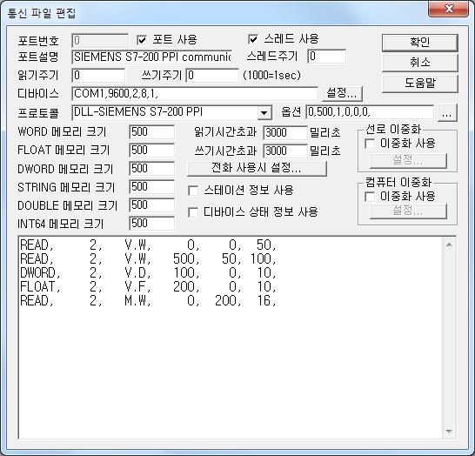Toggle the 스레드 사용 checkbox
Viewport: 475px width, 456px height.
252,39
